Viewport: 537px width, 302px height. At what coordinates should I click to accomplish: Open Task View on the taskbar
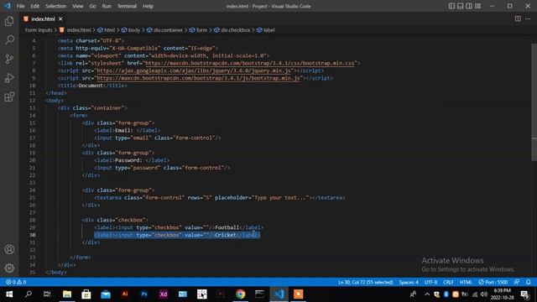pyautogui.click(x=47, y=294)
